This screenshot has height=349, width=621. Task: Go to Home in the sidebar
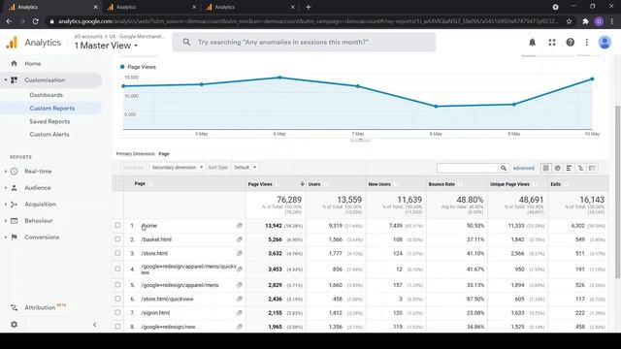pyautogui.click(x=32, y=63)
